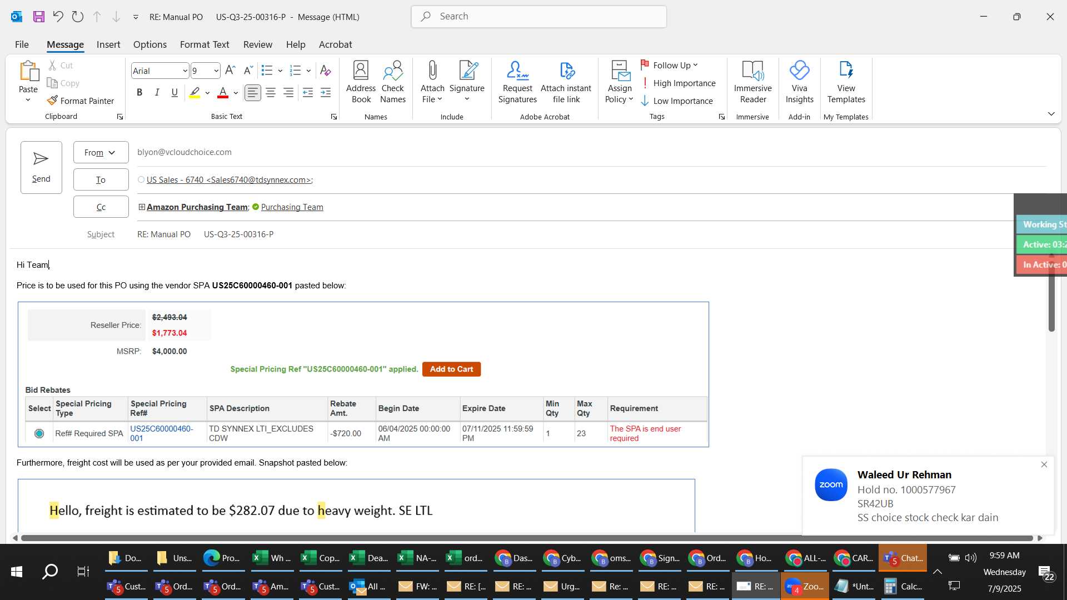Dismiss the Zoom notification from Waleed
The width and height of the screenshot is (1067, 600).
pos(1044,464)
